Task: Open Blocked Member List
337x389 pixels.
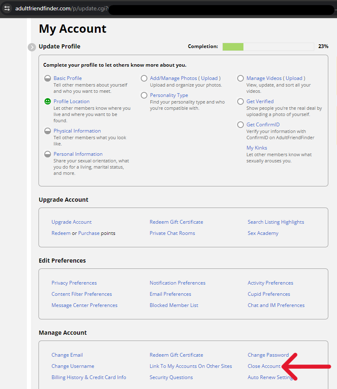Action: [174, 305]
